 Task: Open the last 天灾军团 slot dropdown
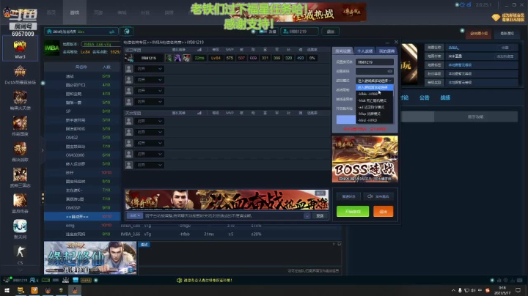(150, 165)
